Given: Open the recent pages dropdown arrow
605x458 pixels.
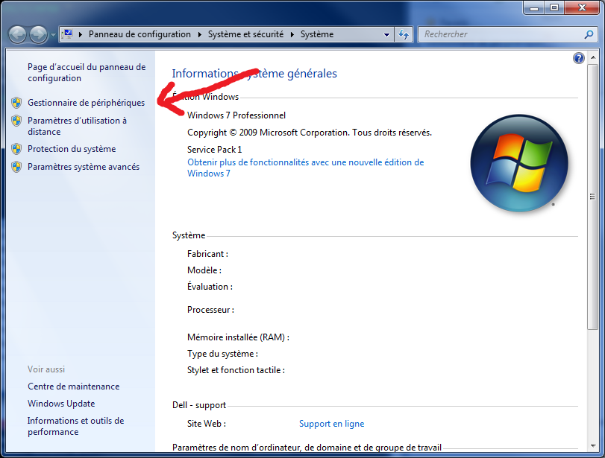Looking at the screenshot, I should pos(52,35).
